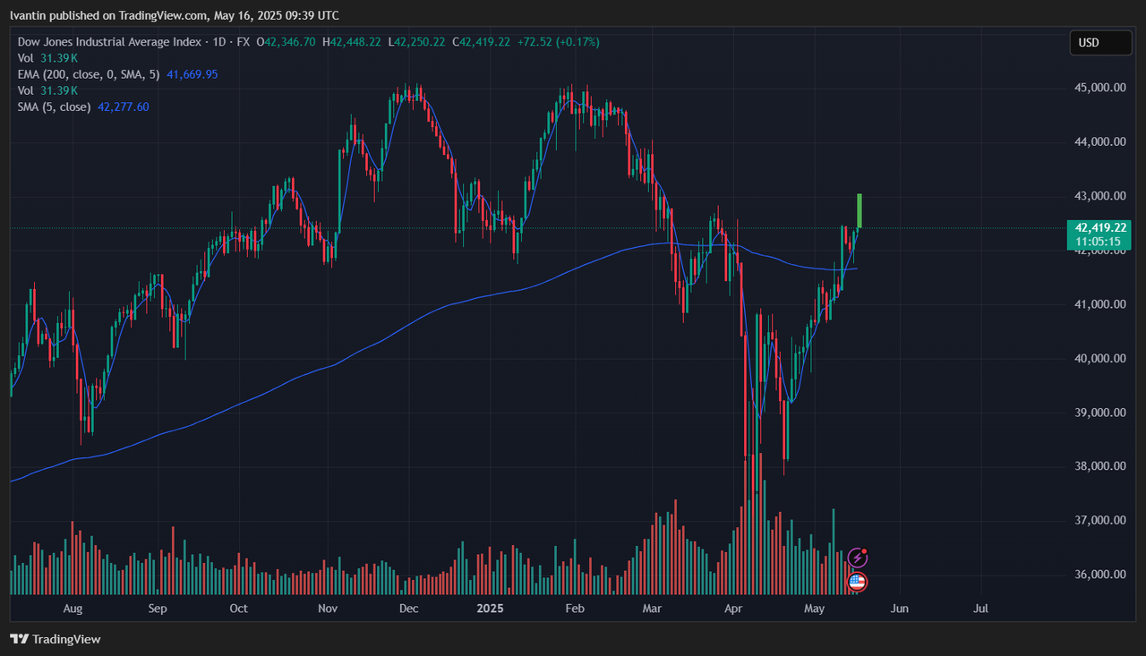
Task: Click the 40,000.00 price axis label
Action: pos(1100,358)
